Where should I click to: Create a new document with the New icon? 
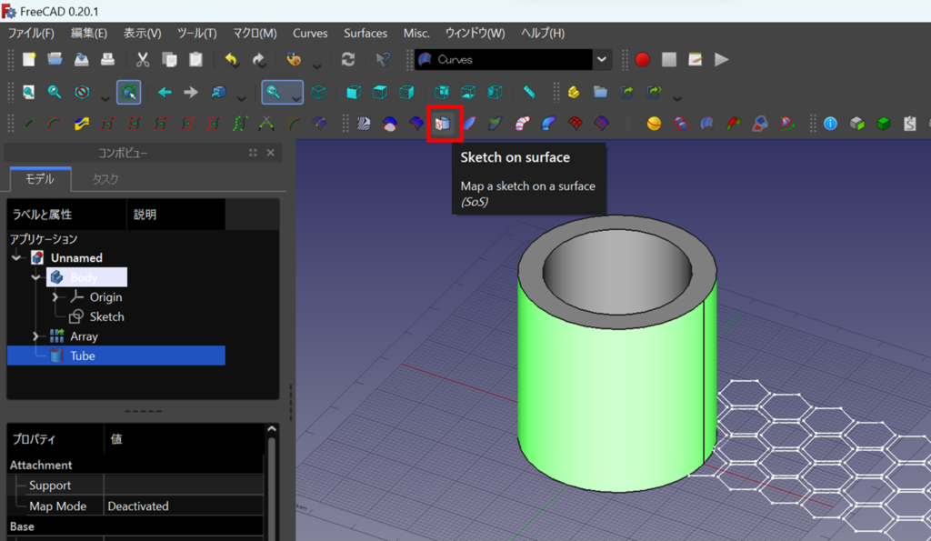point(28,59)
